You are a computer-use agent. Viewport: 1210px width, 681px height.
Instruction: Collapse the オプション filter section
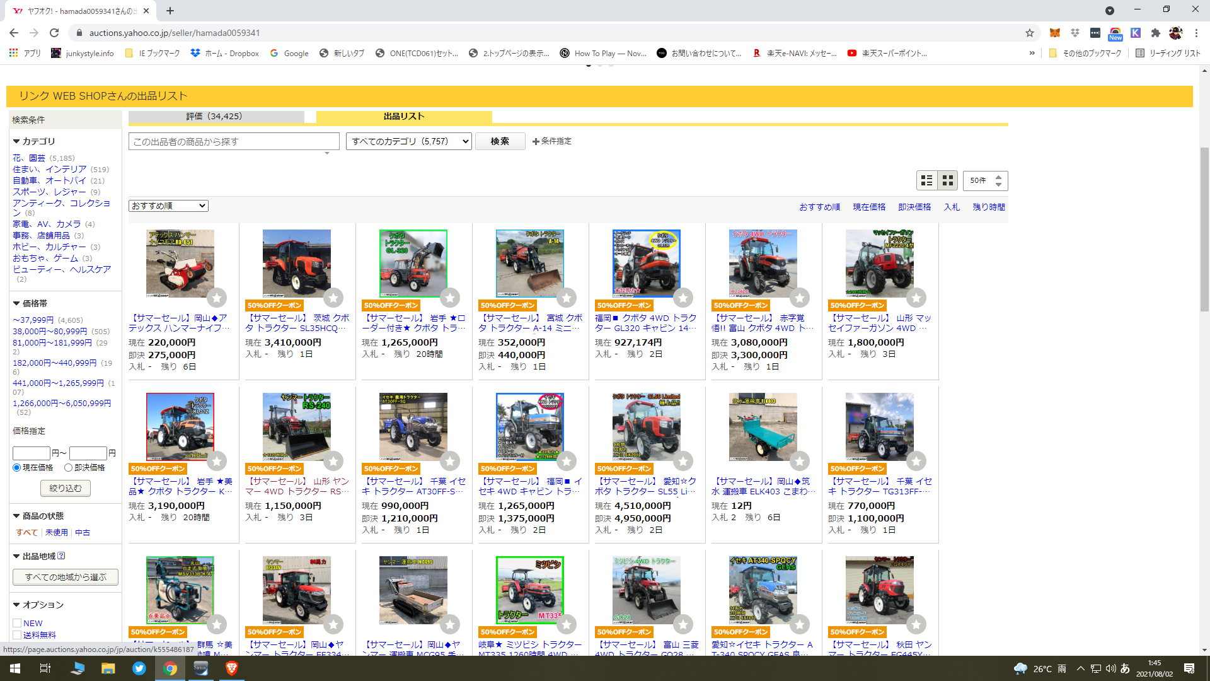click(x=38, y=605)
